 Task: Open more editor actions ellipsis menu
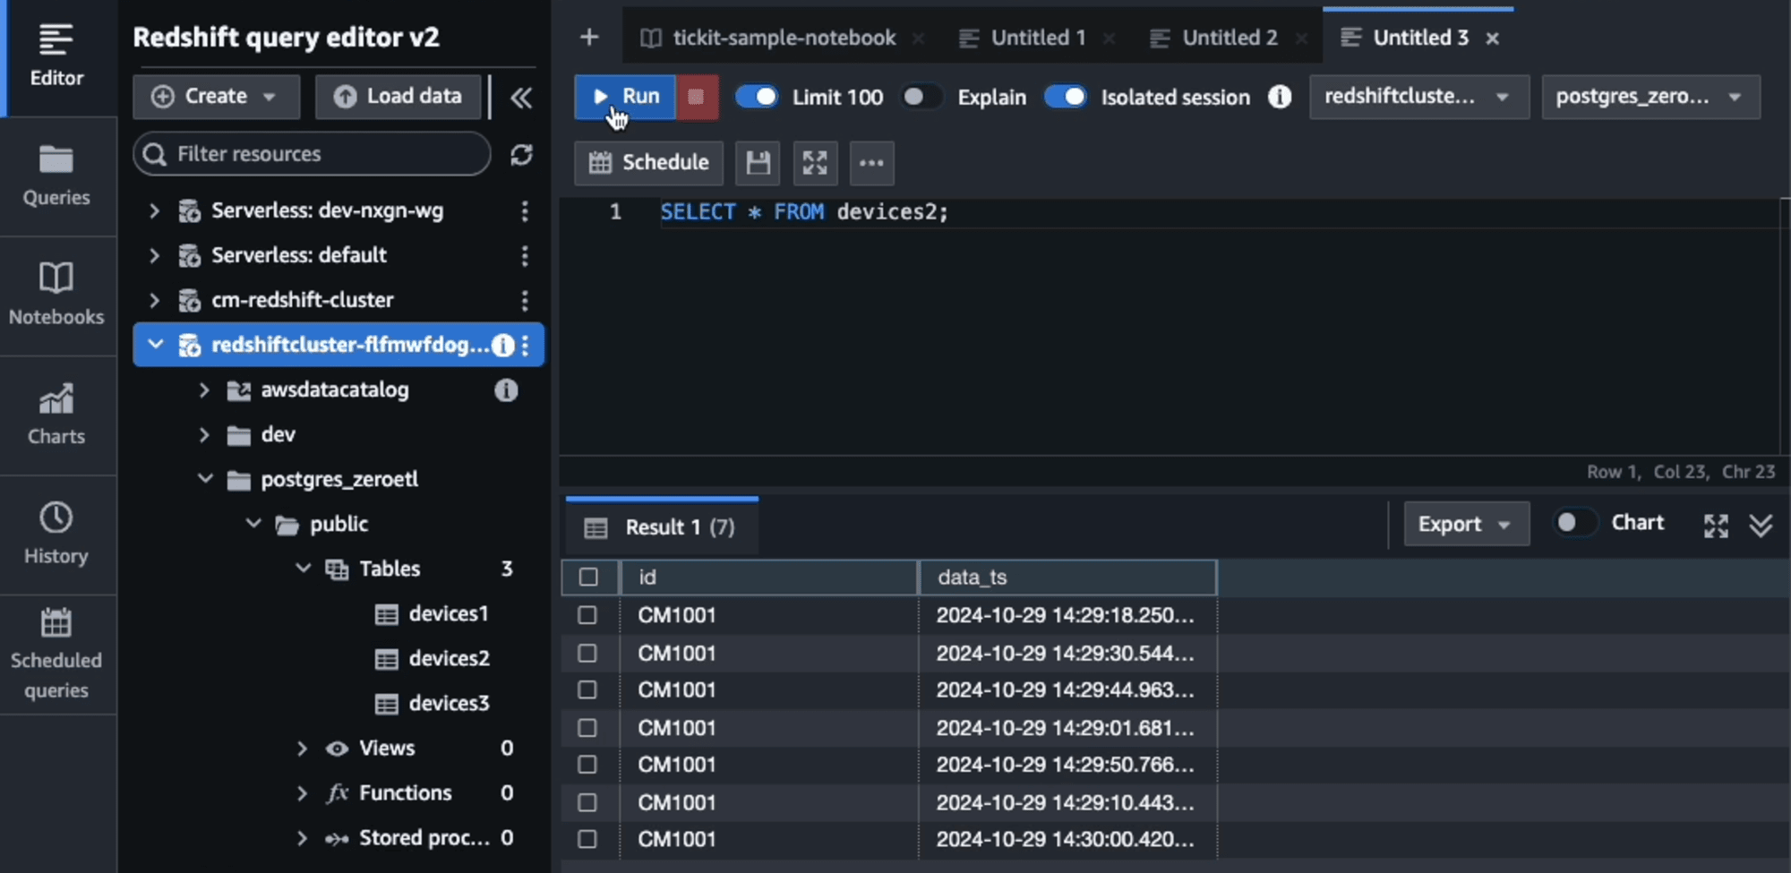tap(871, 163)
